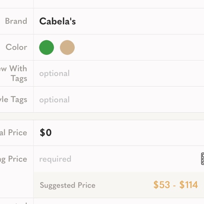Screen dimensions: 204x204
Task: Tap the partially visible row below Suggested Price
Action: 102,201
